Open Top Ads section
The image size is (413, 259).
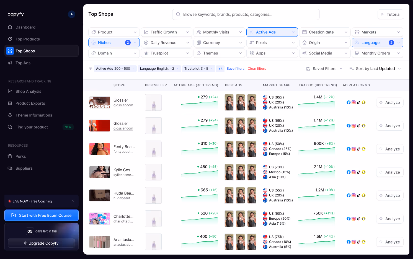click(42, 63)
